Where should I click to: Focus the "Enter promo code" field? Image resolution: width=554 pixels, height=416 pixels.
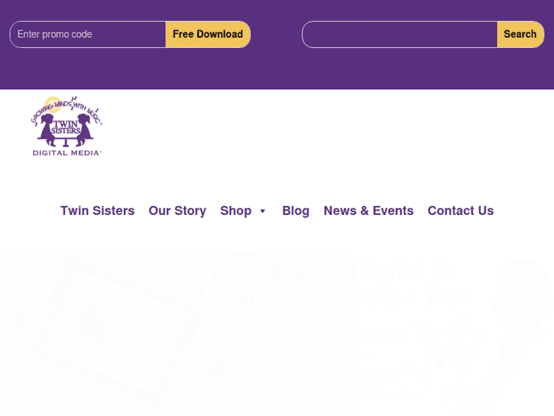click(89, 34)
